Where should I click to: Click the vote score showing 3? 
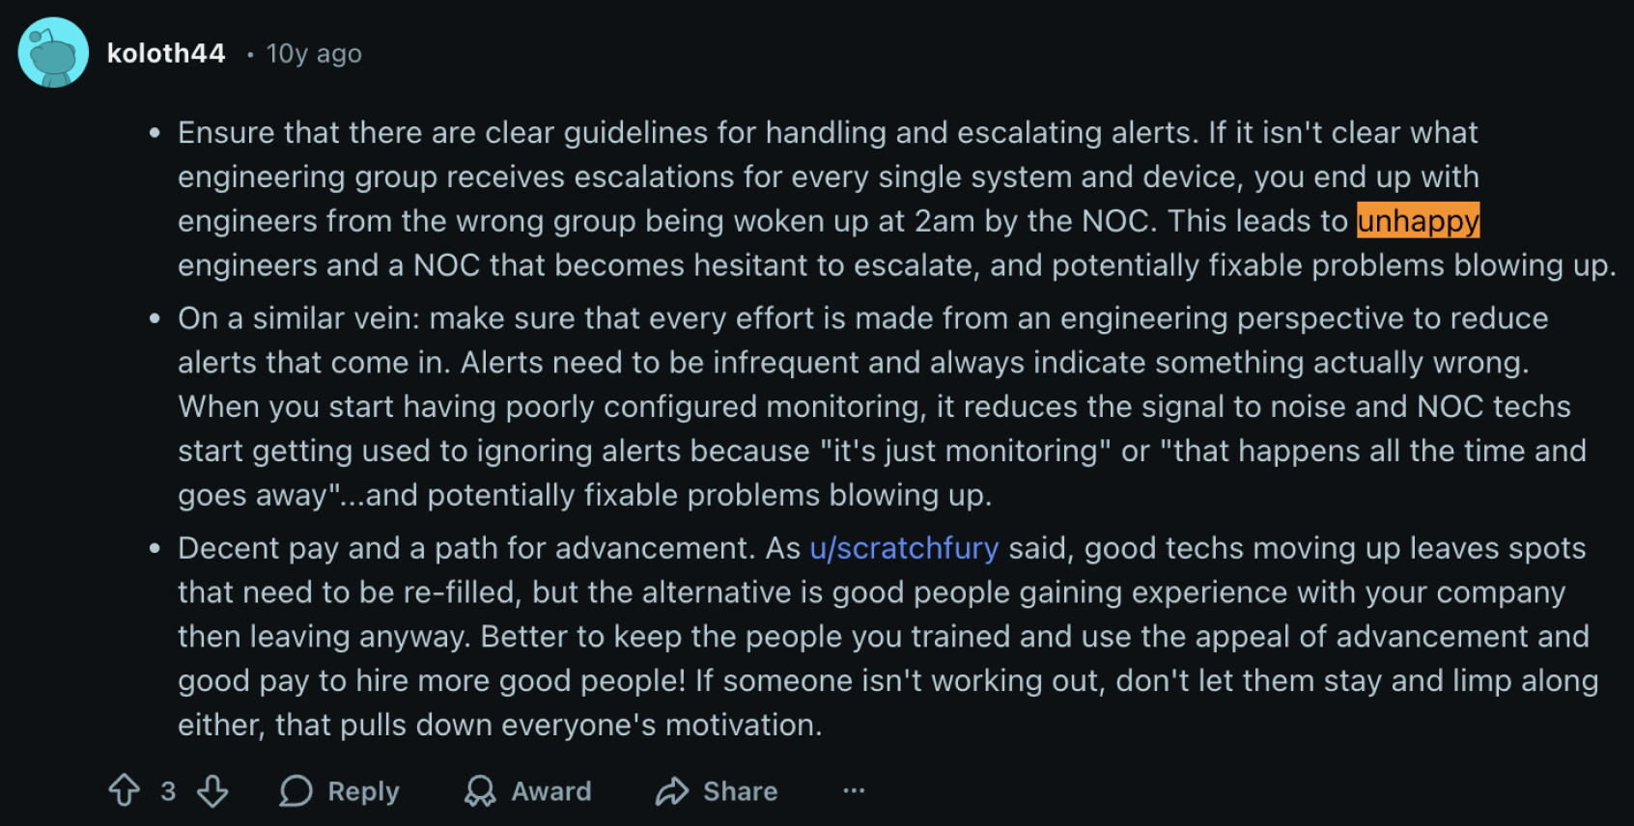click(167, 790)
